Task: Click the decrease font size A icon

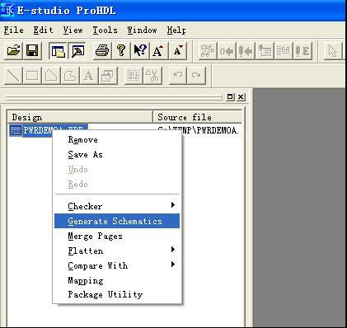Action: pyautogui.click(x=177, y=50)
